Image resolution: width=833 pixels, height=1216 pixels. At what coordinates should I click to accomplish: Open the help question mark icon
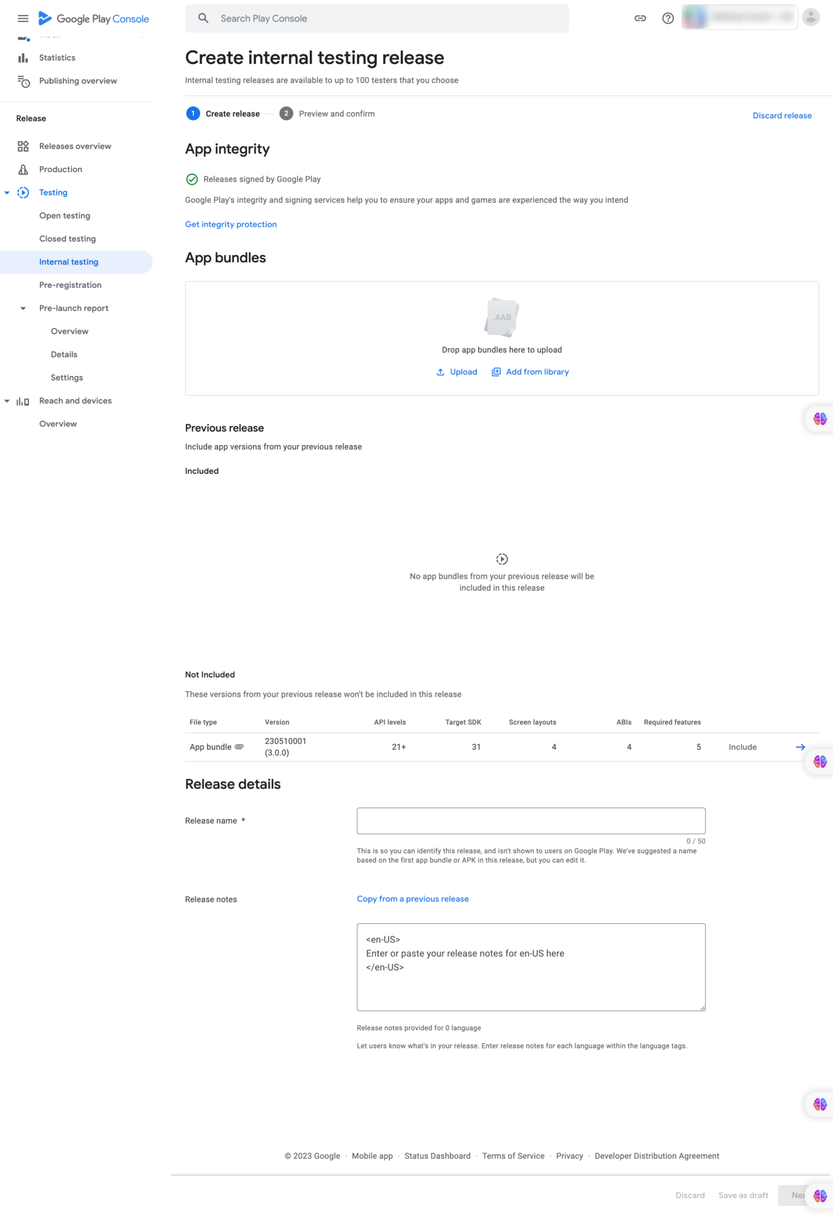point(668,18)
